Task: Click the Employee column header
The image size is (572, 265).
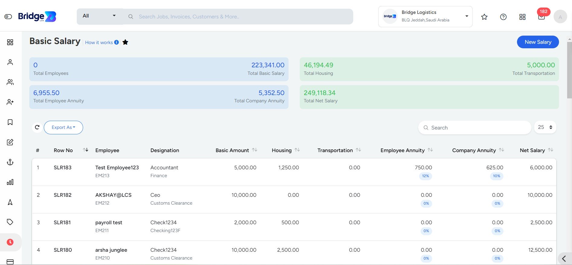Action: tap(107, 150)
